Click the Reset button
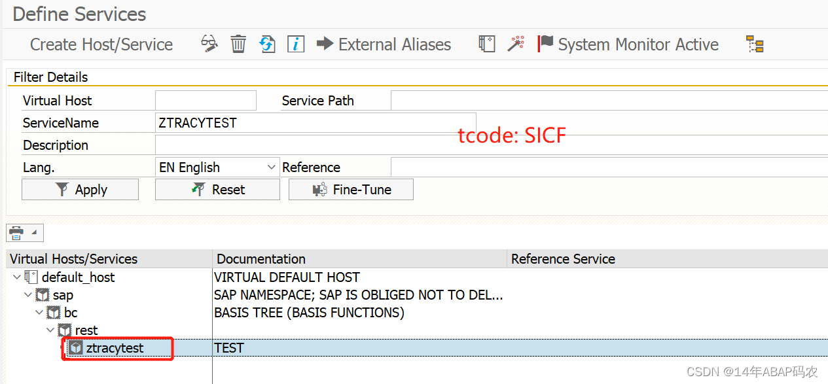Viewport: 828px width, 384px height. click(x=217, y=189)
